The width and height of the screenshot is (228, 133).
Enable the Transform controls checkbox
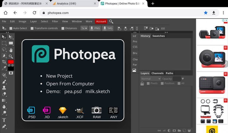pyautogui.click(x=32, y=28)
